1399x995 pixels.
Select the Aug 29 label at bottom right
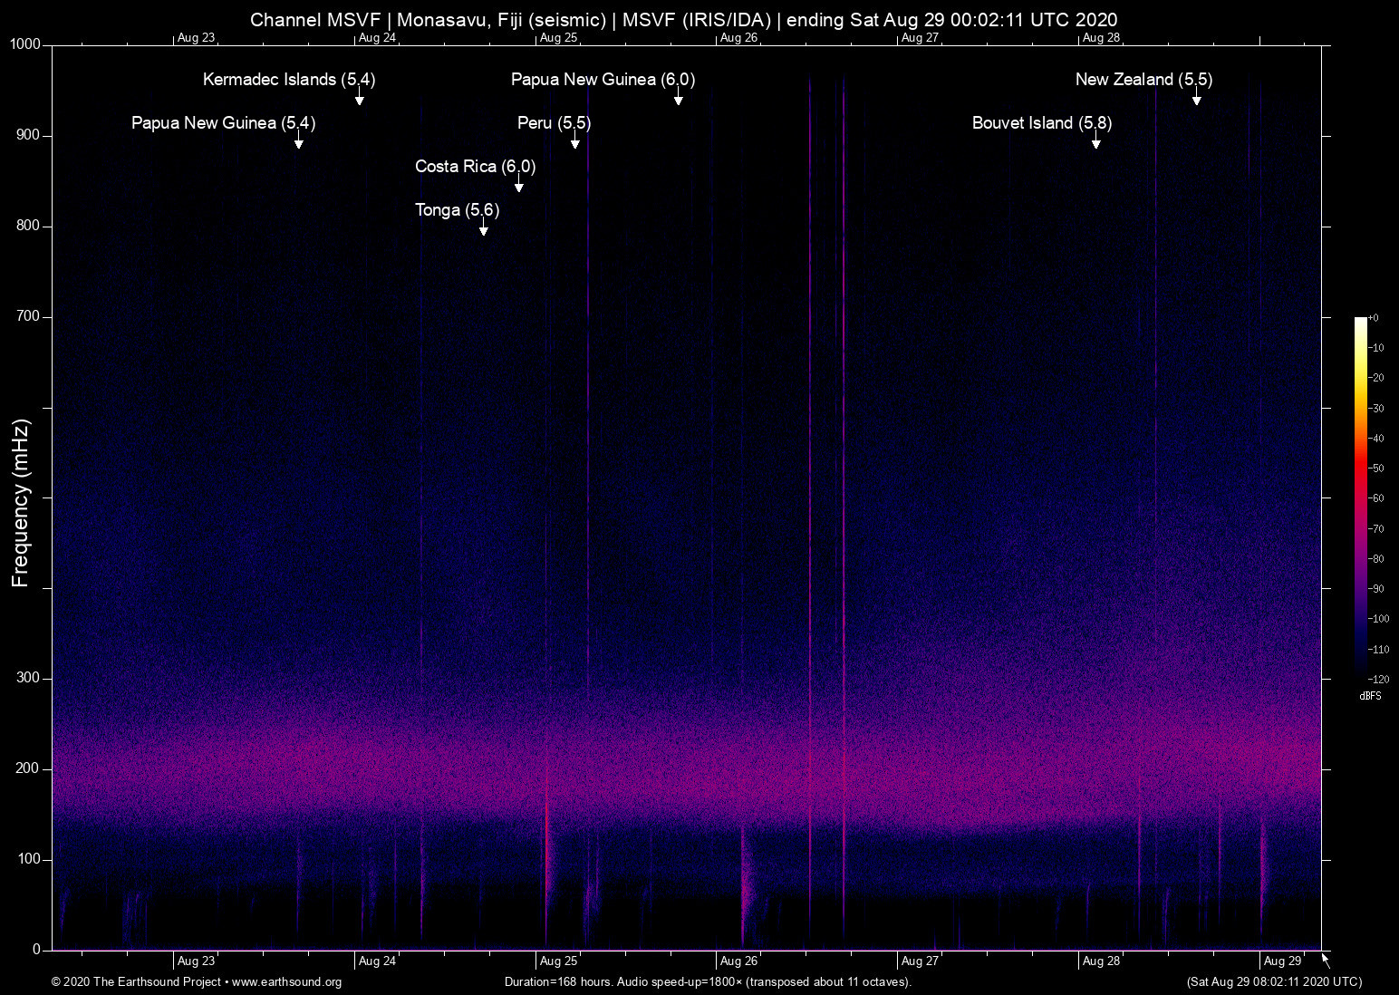tap(1283, 961)
